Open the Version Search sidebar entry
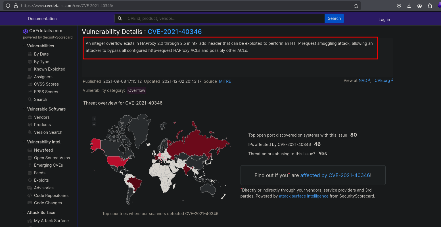Image resolution: width=441 pixels, height=227 pixels. click(x=48, y=132)
